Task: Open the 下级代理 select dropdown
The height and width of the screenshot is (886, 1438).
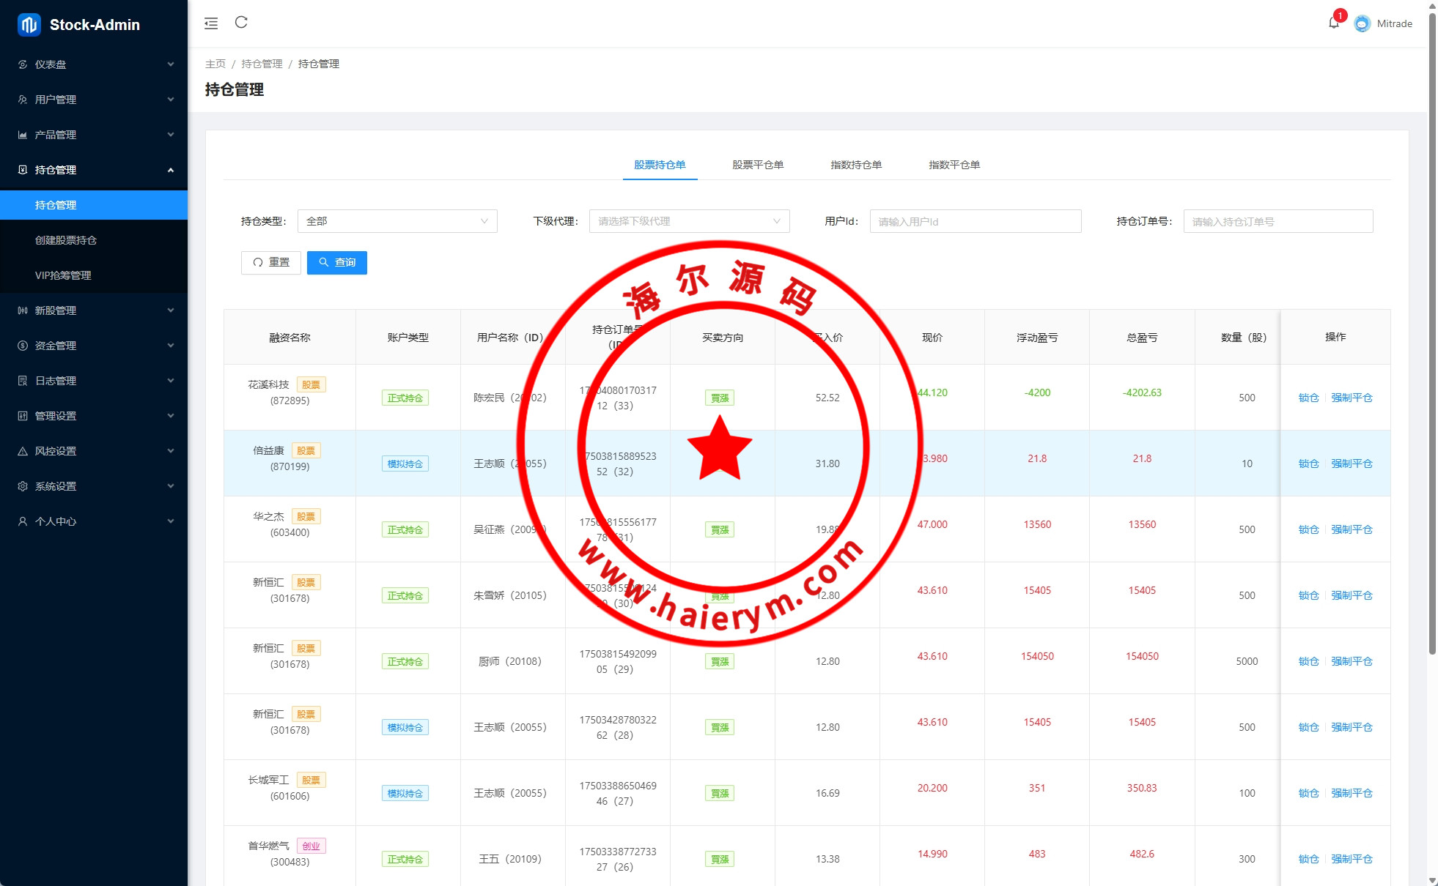Action: (689, 221)
